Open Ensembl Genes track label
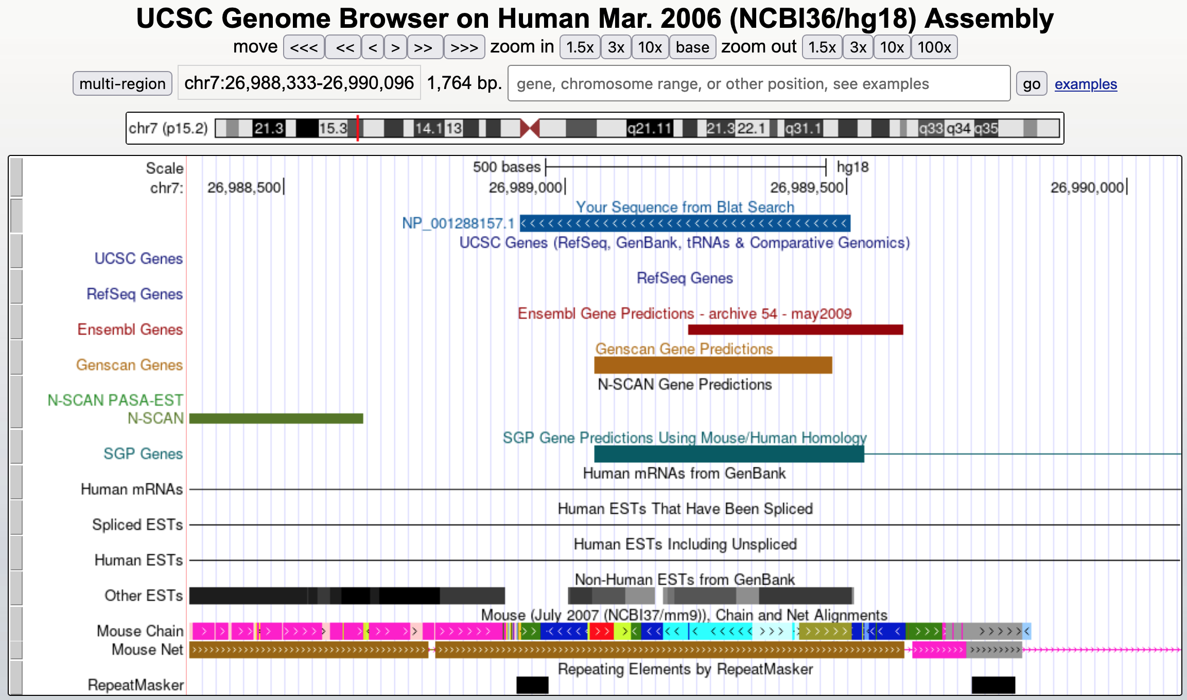 tap(130, 329)
